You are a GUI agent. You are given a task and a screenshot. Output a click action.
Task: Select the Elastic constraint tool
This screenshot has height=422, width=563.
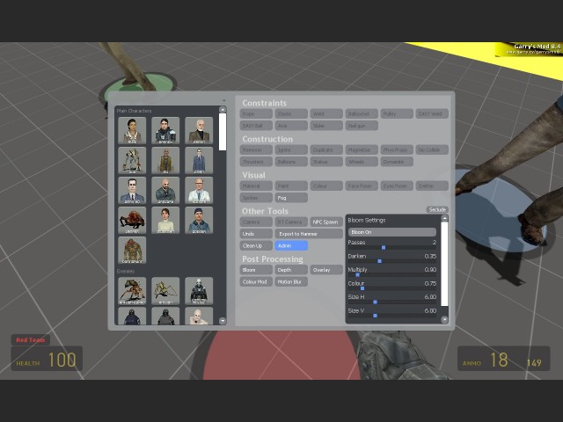pos(291,113)
